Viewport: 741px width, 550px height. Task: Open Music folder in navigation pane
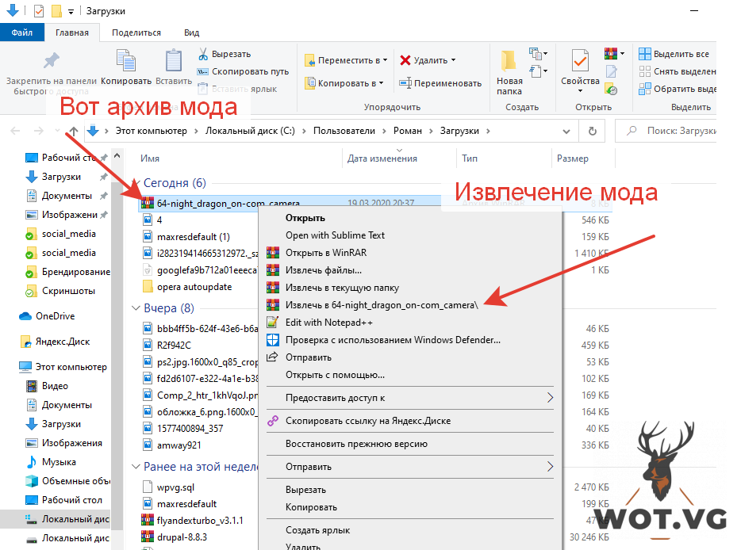pyautogui.click(x=51, y=462)
